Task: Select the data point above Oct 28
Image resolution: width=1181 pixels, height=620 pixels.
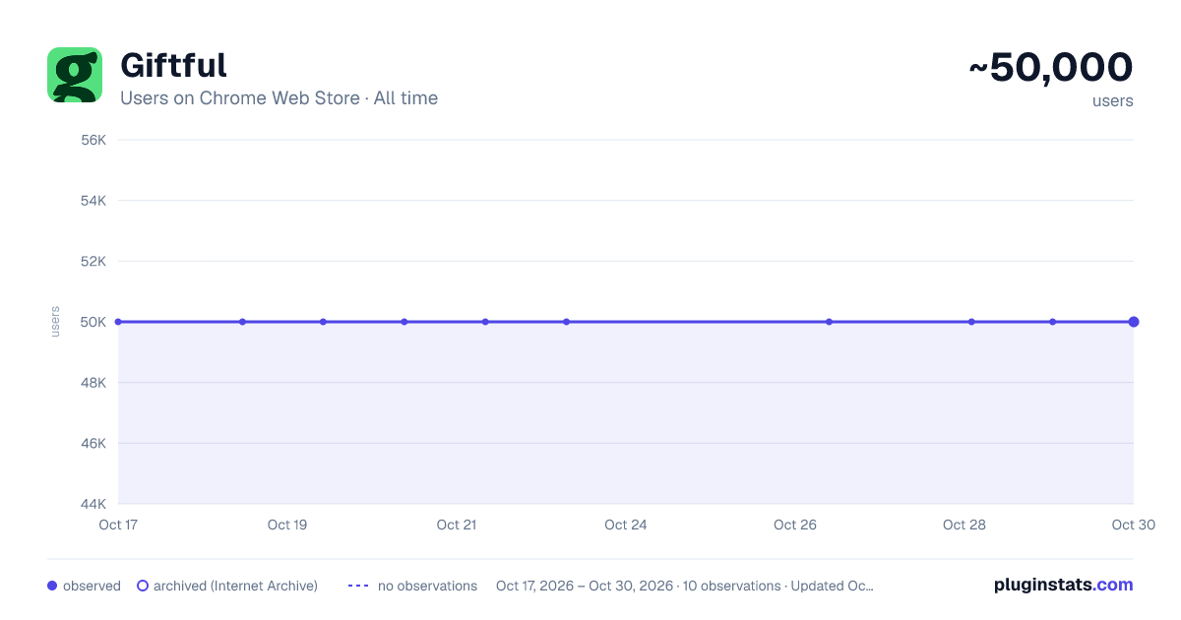Action: [971, 322]
